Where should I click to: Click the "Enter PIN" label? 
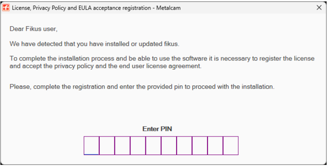click(157, 129)
